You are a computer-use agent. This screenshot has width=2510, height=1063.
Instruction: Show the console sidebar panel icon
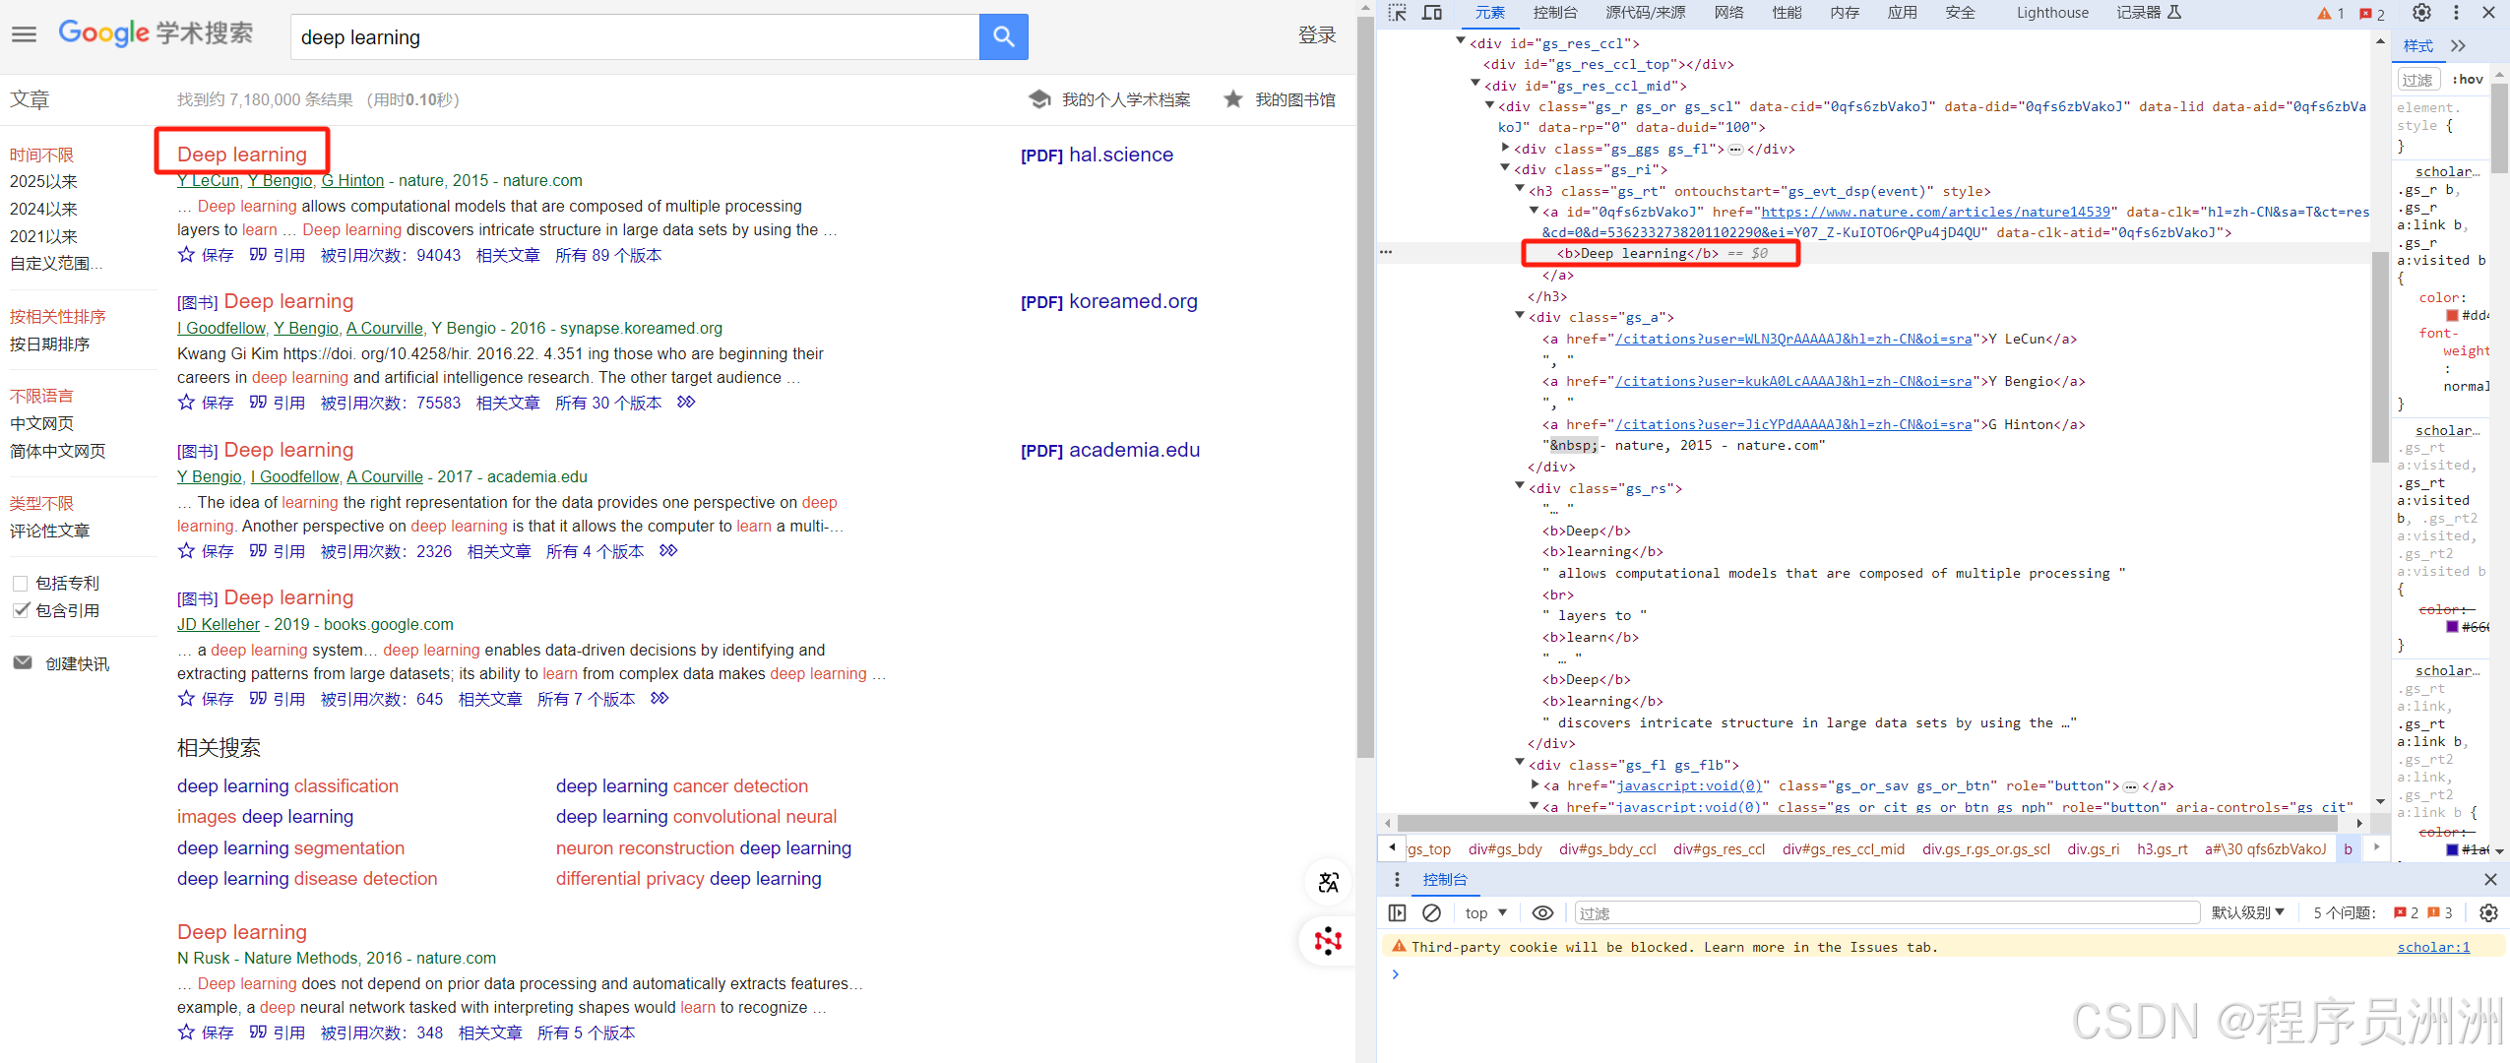click(1397, 913)
